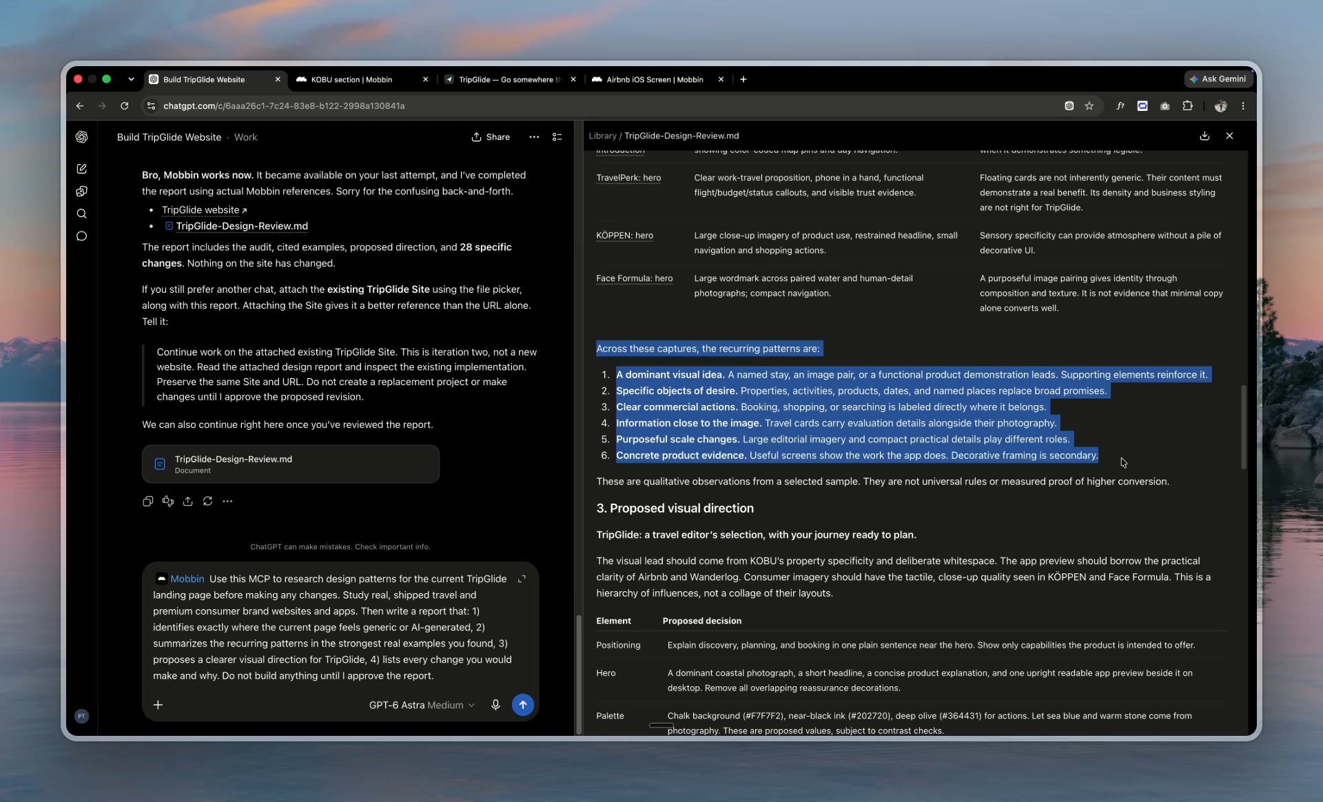Toggle the conversation outline list icon
This screenshot has width=1323, height=802.
coord(557,137)
